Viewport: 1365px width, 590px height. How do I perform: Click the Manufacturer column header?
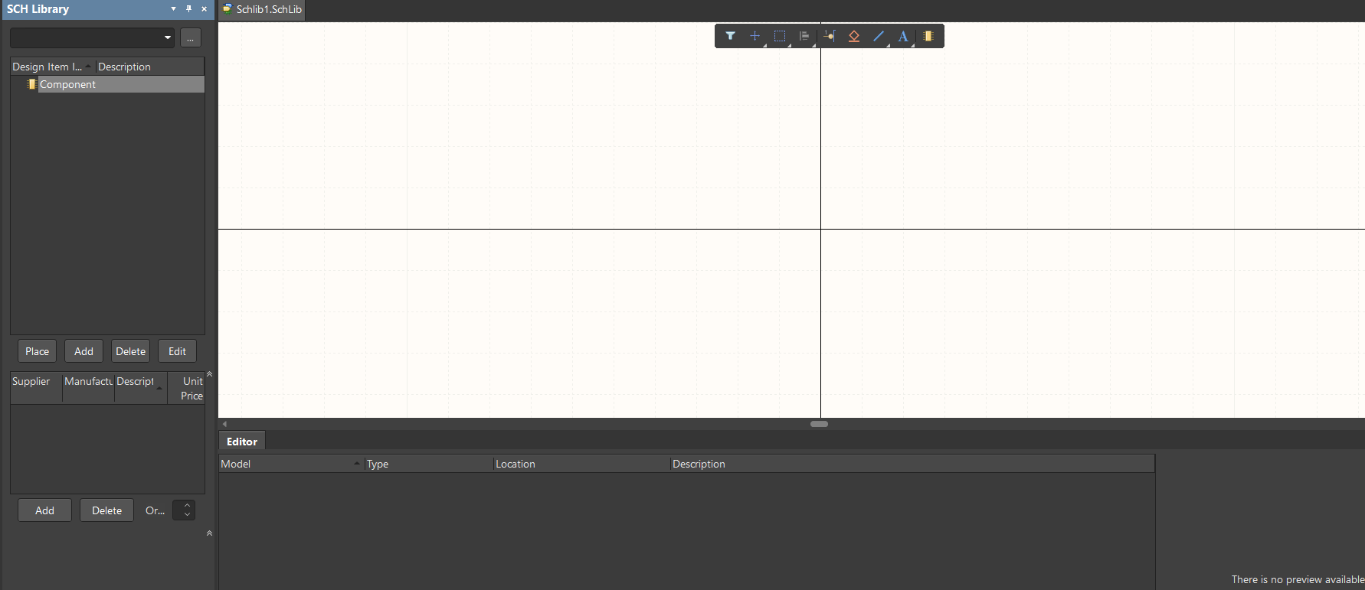[88, 388]
